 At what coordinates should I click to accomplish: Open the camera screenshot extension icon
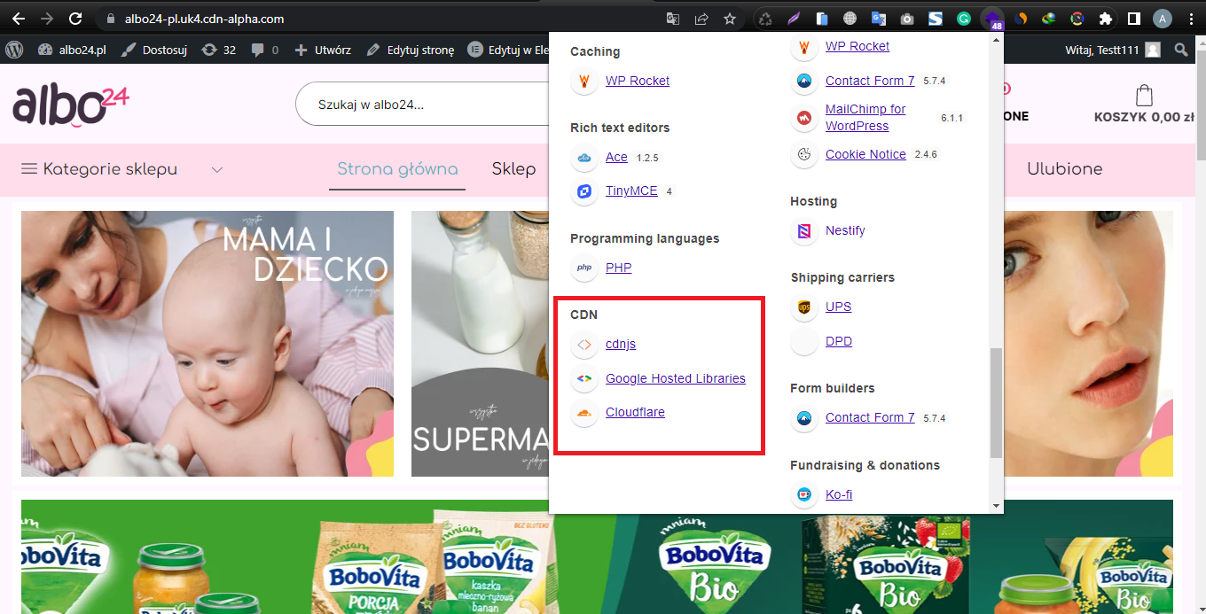tap(907, 19)
